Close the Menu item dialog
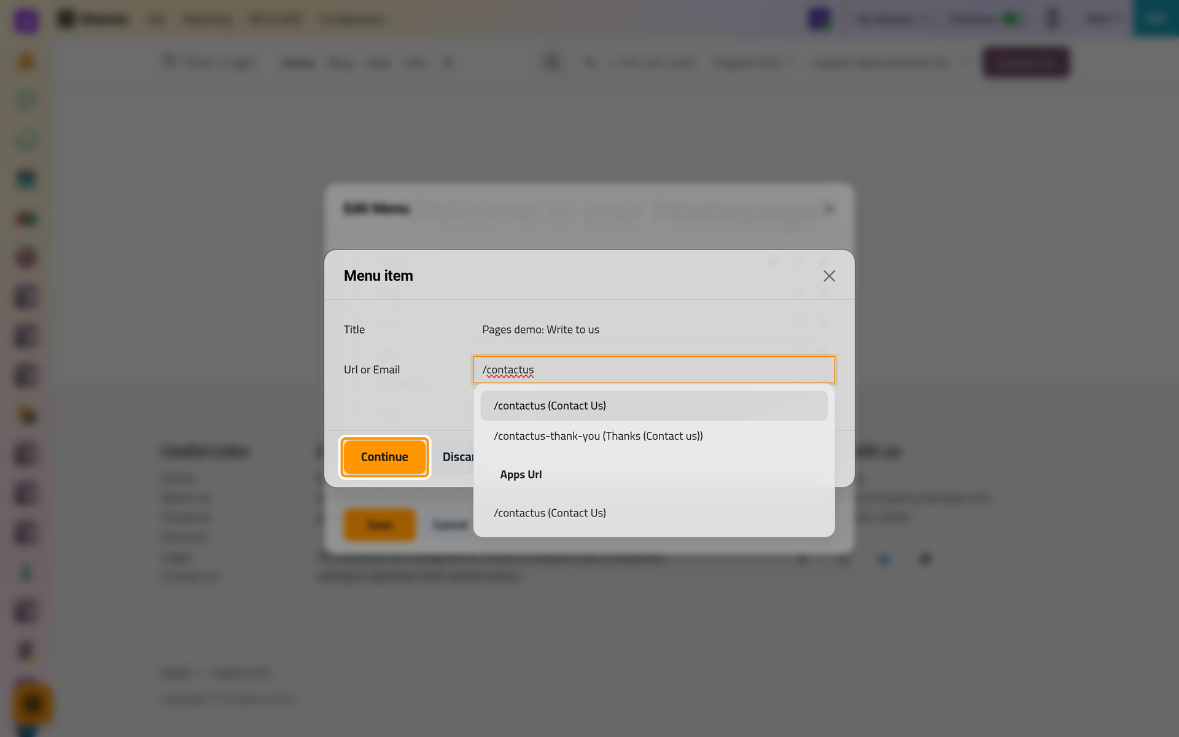Screen dimensions: 1179x737 829,276
